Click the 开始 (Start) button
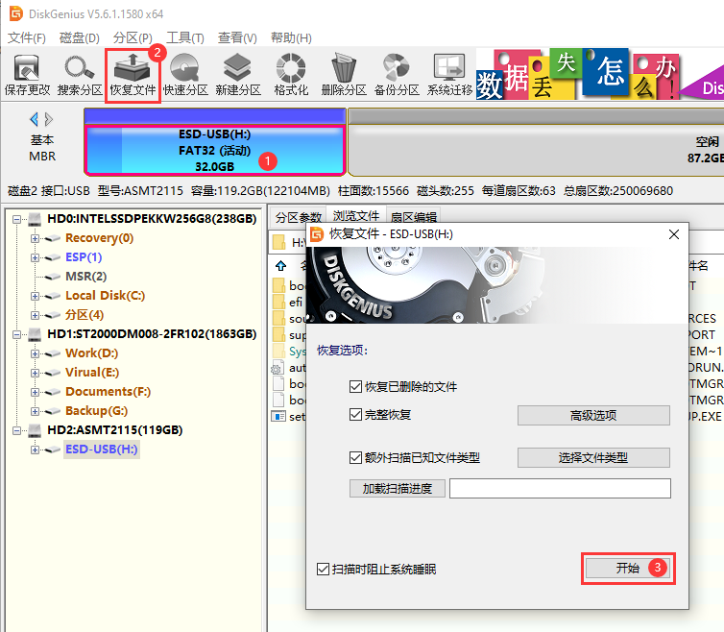The height and width of the screenshot is (632, 724). 627,568
